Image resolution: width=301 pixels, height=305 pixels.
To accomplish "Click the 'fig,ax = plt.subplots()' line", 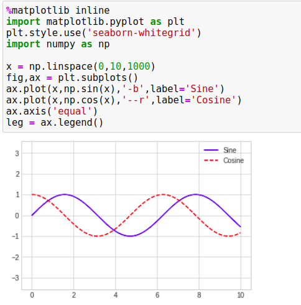I will click(x=72, y=78).
